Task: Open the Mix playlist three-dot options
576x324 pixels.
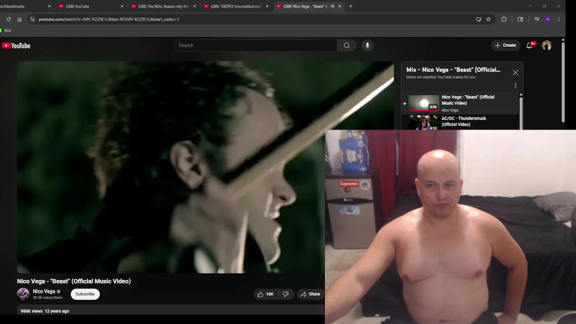Action: [516, 85]
